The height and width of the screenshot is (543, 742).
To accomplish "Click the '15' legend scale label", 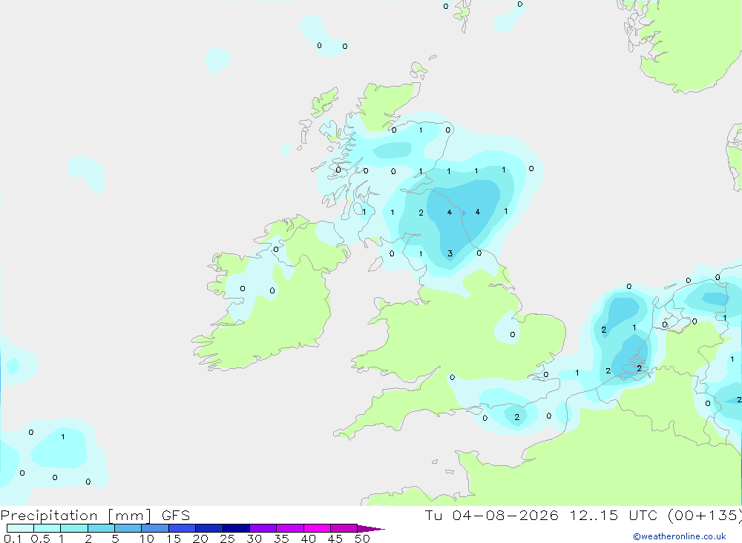I will (x=174, y=539).
